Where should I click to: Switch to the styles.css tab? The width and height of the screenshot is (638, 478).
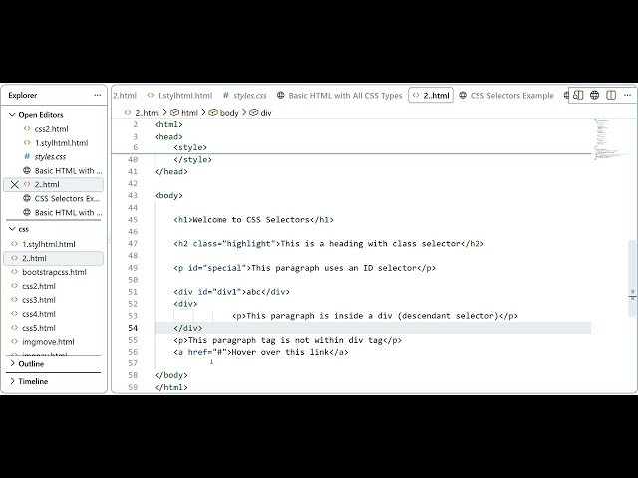tap(244, 96)
